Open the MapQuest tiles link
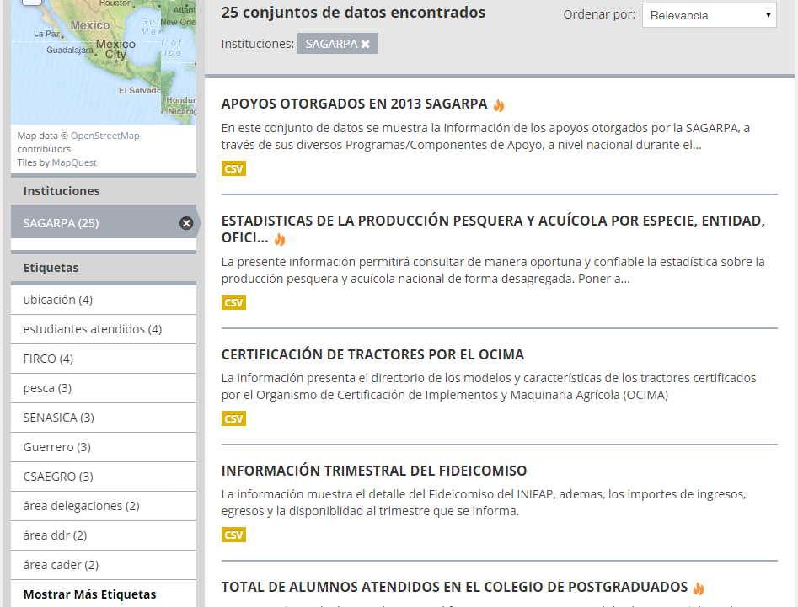The width and height of the screenshot is (798, 607). click(x=74, y=162)
